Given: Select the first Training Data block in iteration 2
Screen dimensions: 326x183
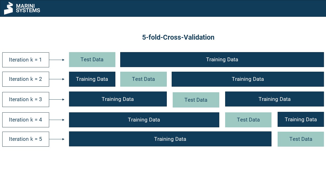Looking at the screenshot, I should 92,79.
